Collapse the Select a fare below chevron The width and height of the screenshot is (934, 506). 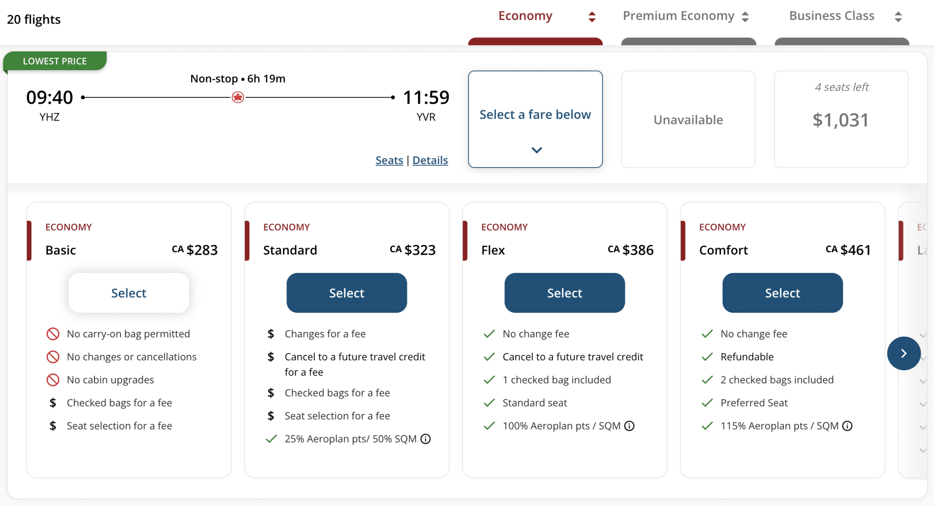[537, 150]
